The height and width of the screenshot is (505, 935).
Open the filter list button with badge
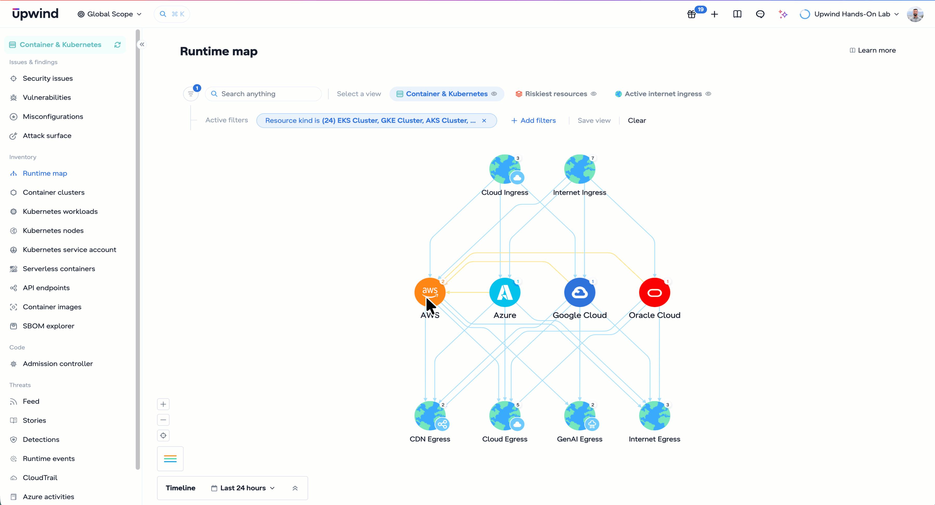click(191, 94)
